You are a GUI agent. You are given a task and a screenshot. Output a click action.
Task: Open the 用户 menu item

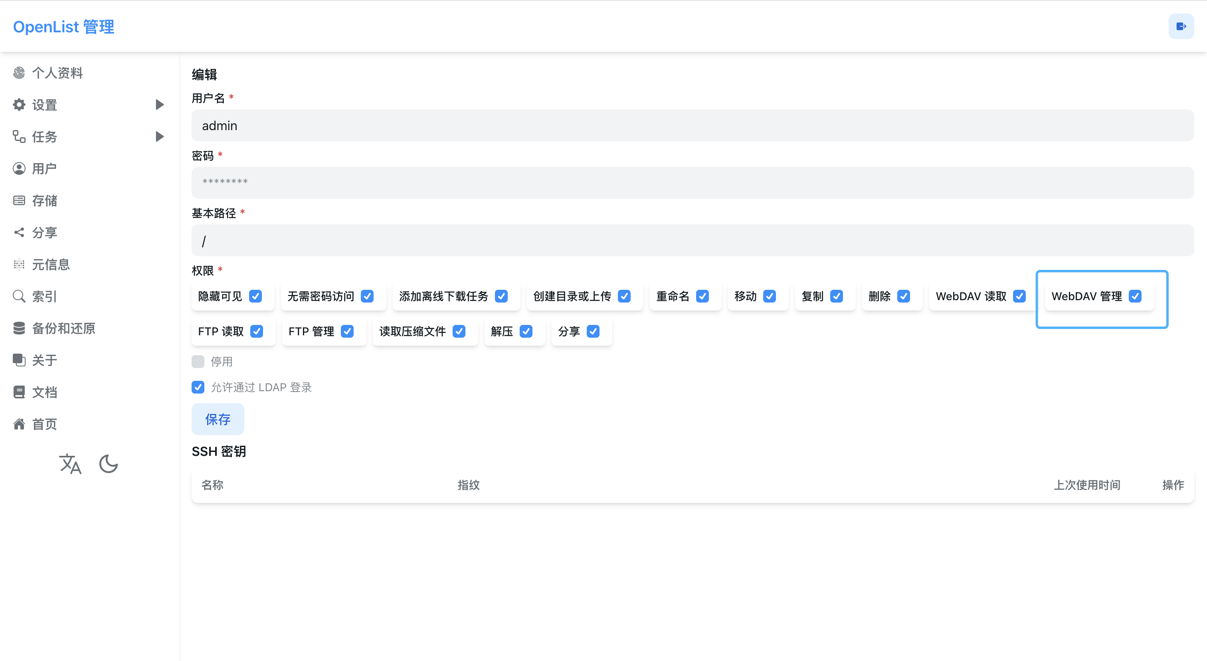(x=44, y=169)
